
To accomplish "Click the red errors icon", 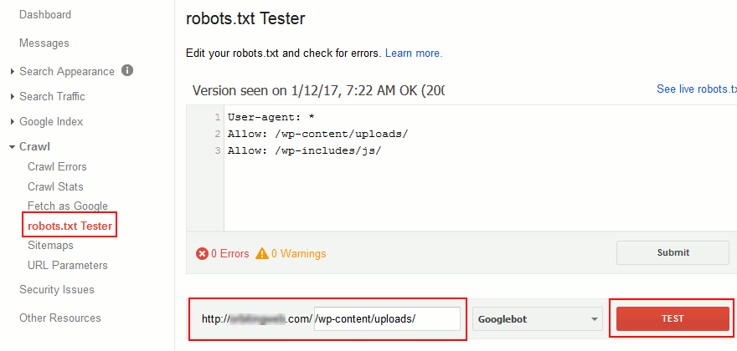I will pyautogui.click(x=202, y=254).
